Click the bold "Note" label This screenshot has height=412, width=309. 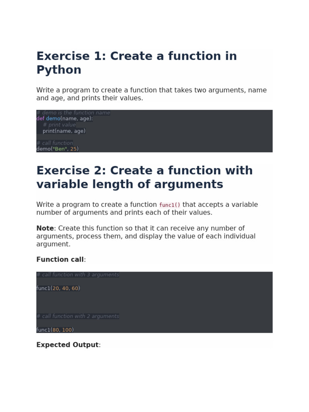click(45, 229)
